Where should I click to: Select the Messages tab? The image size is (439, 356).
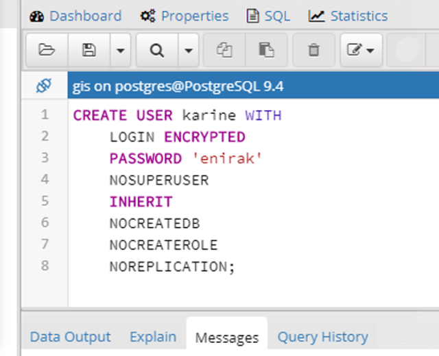tap(227, 338)
